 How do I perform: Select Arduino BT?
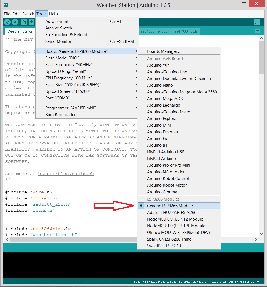point(179,145)
